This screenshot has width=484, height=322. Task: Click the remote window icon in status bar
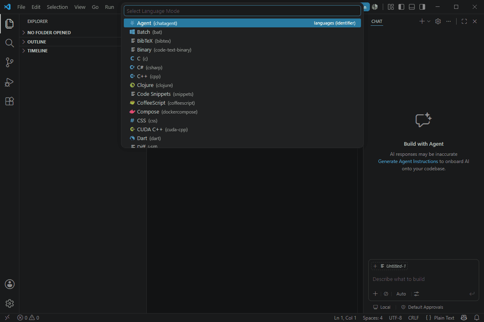pos(7,318)
